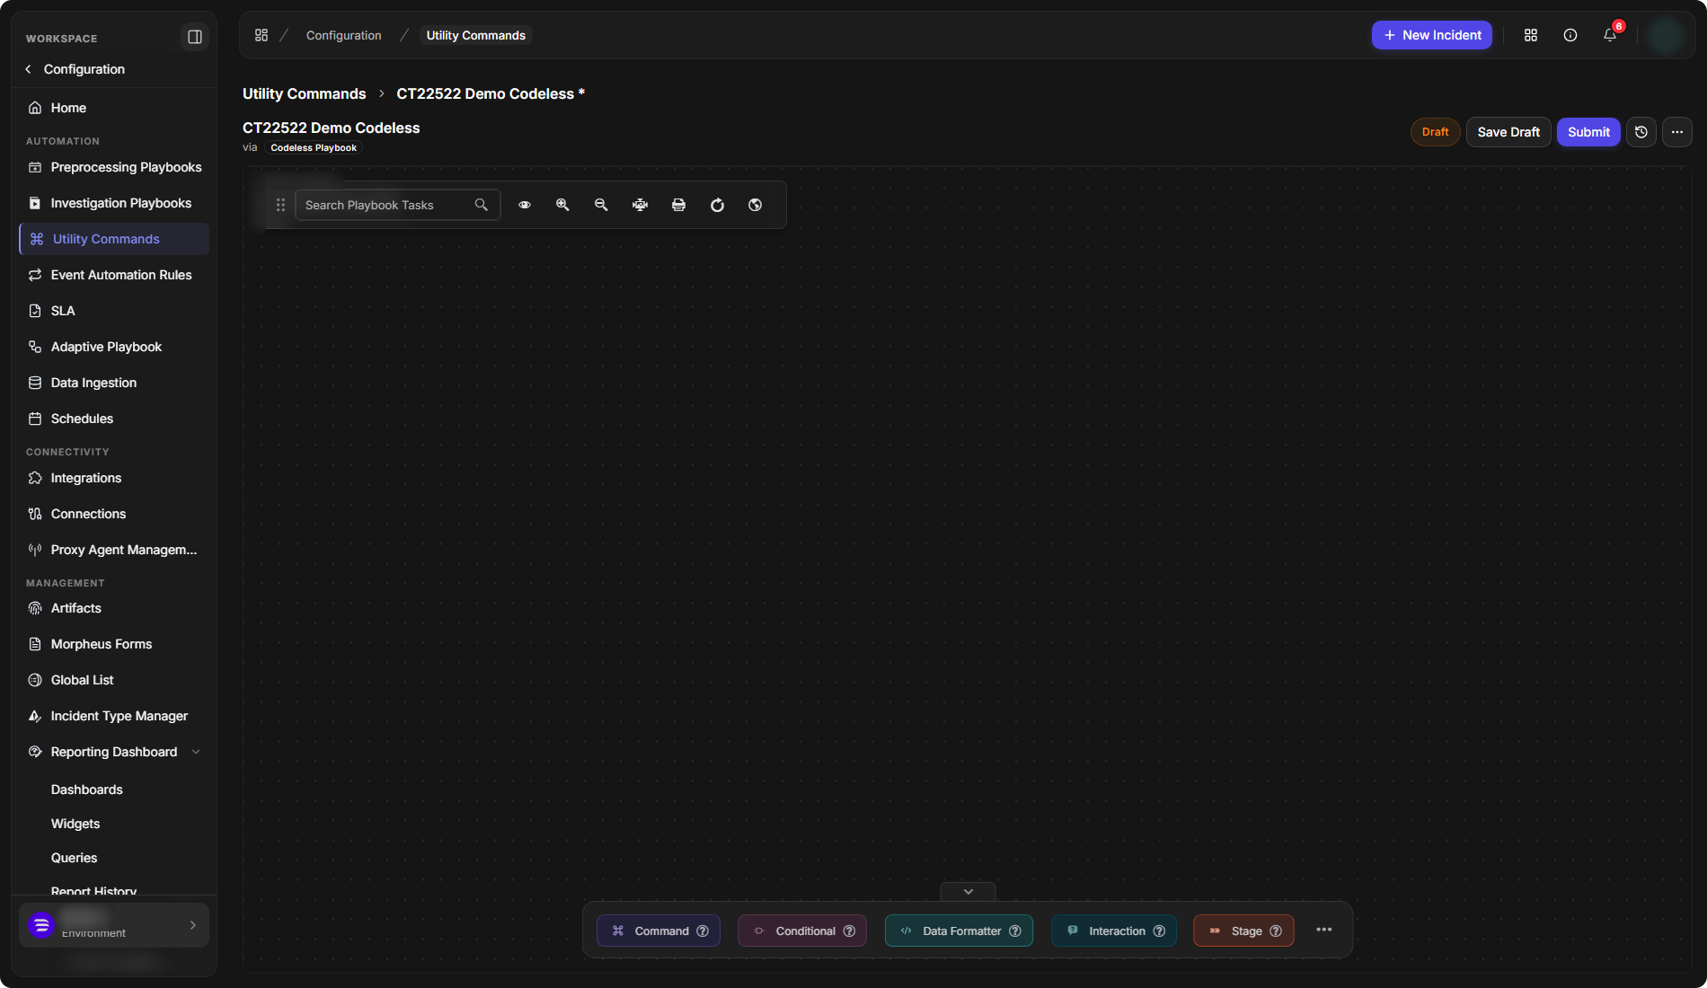Click Utility Commands in the page title breadcrumb
1707x988 pixels.
(305, 93)
